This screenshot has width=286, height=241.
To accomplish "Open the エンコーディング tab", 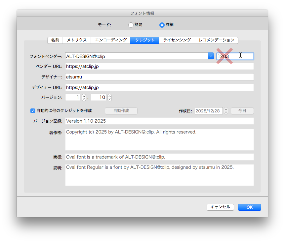I will 110,40.
